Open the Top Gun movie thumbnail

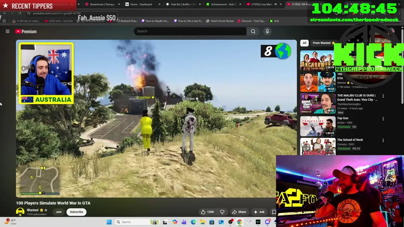tap(318, 126)
